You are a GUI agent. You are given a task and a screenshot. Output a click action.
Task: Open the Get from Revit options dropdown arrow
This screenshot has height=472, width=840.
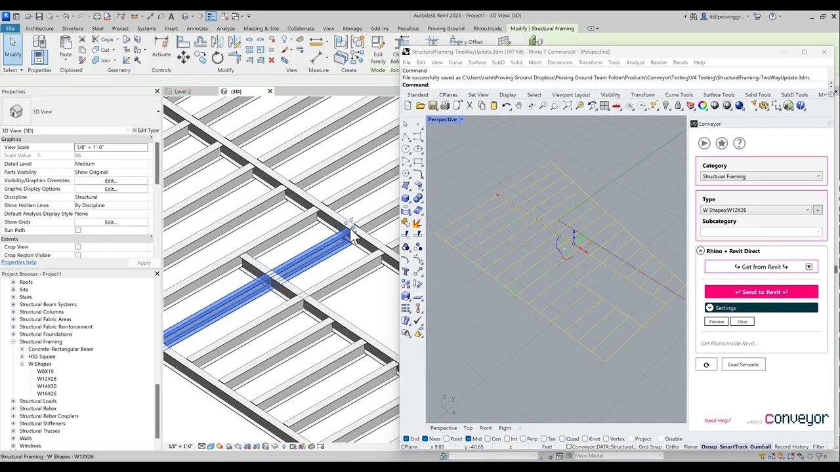pos(808,267)
